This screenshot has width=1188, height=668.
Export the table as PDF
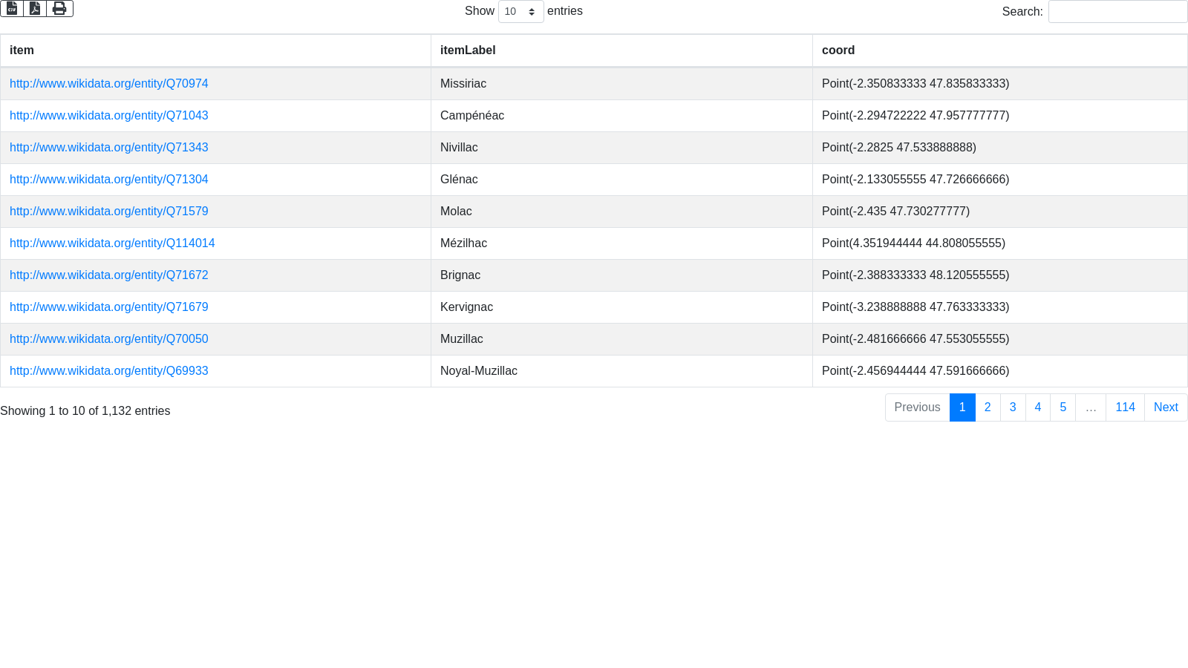click(x=35, y=8)
